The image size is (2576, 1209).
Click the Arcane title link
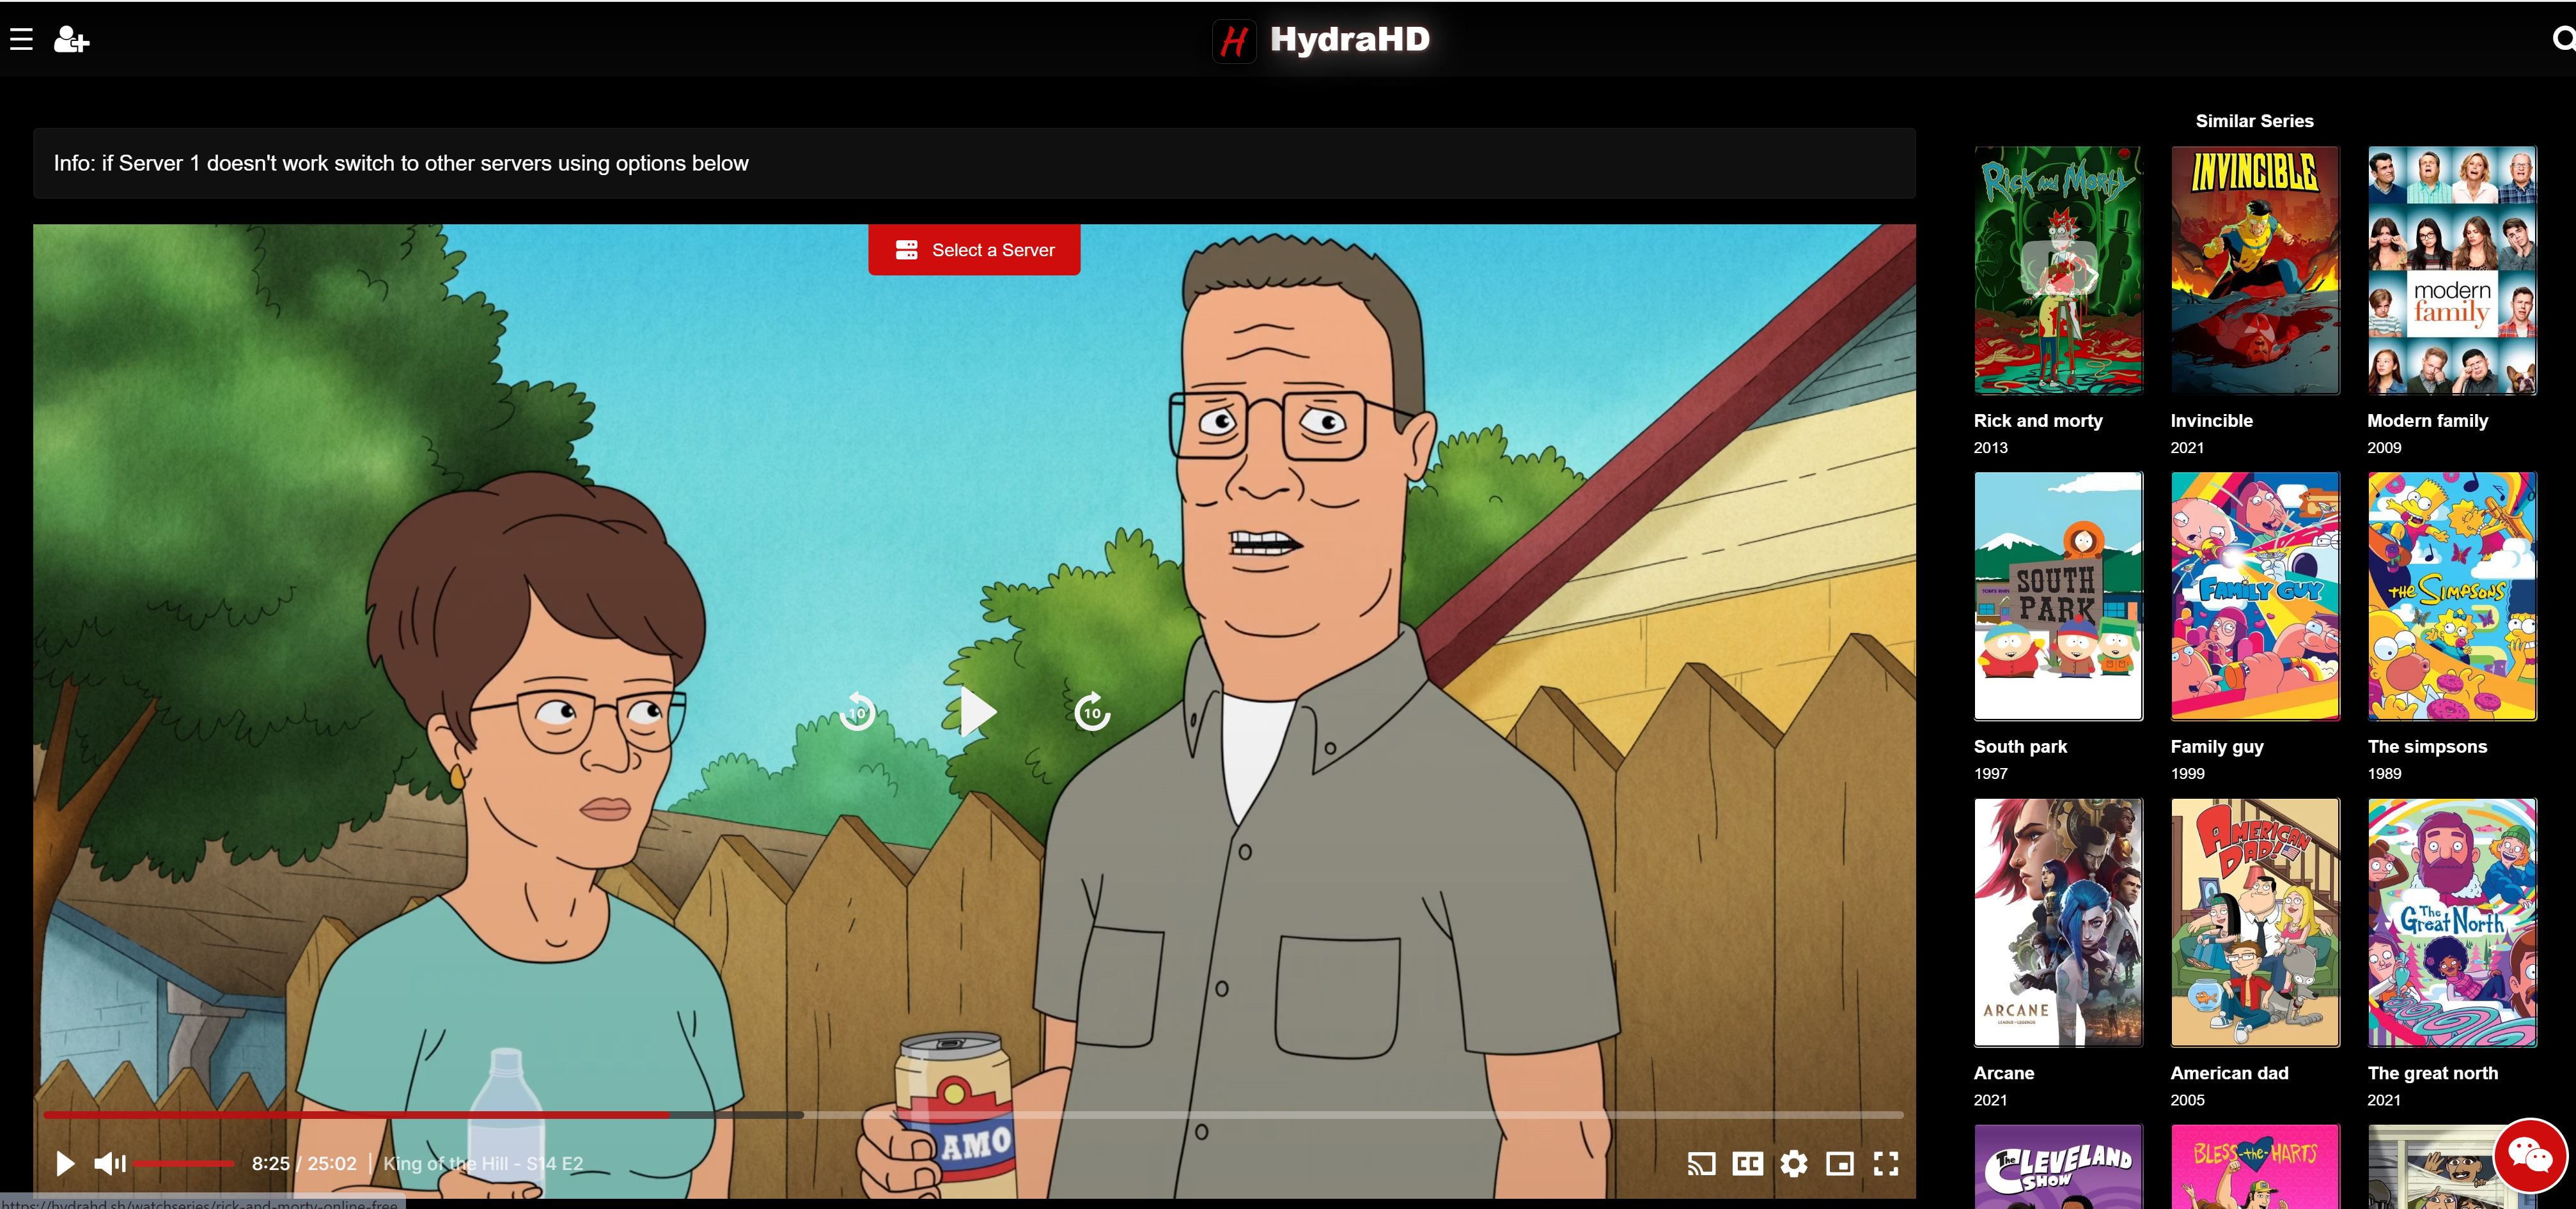2004,1073
